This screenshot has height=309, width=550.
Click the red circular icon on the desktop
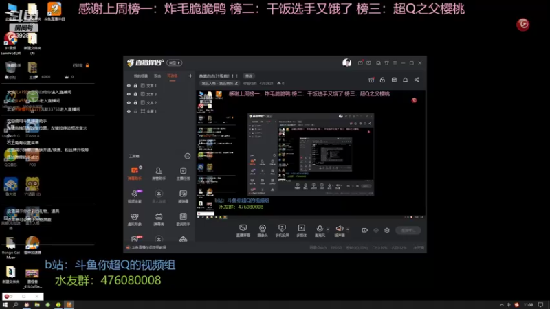pyautogui.click(x=523, y=24)
